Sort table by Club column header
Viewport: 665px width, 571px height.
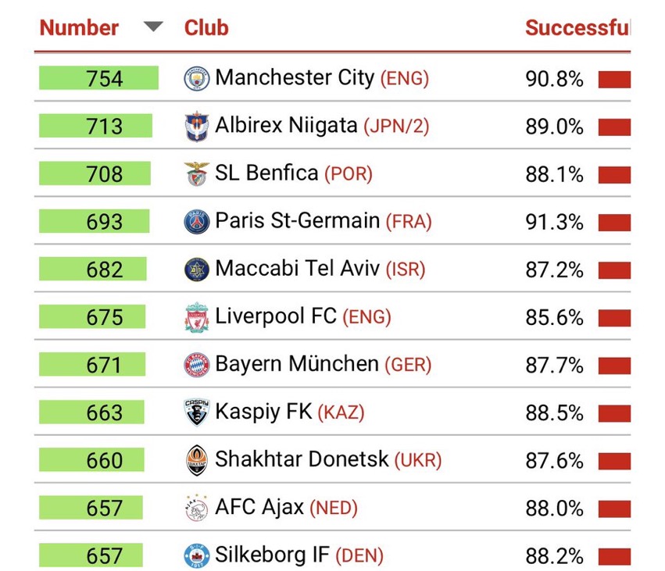click(206, 28)
